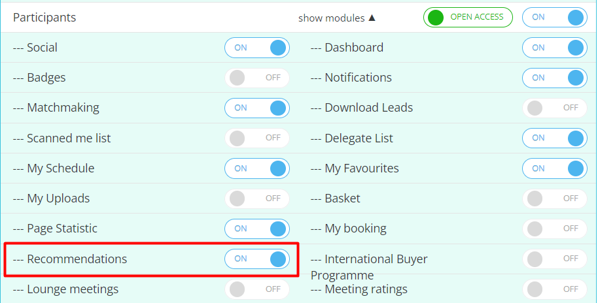Switch on the My booking toggle
The width and height of the screenshot is (598, 303).
click(x=554, y=229)
